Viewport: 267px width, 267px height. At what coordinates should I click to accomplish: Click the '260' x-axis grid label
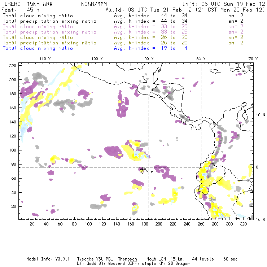coord(201,224)
